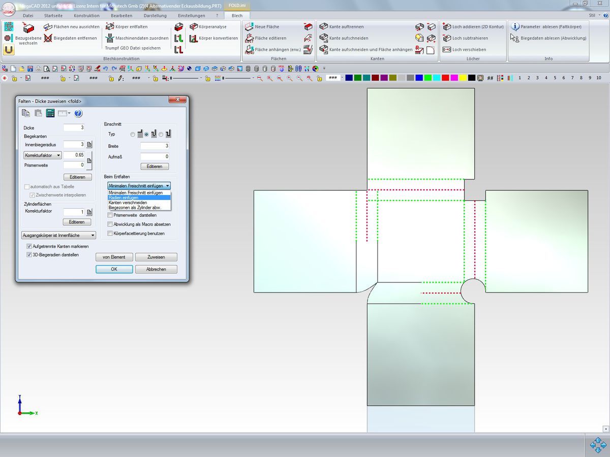The height and width of the screenshot is (457, 610).
Task: Pick the yellow color swatch
Action: click(463, 78)
